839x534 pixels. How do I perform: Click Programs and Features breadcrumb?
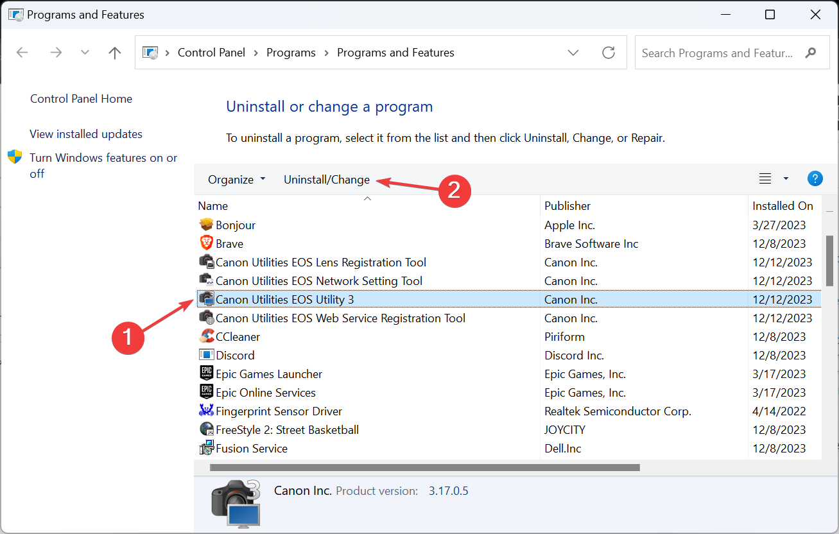pyautogui.click(x=395, y=53)
